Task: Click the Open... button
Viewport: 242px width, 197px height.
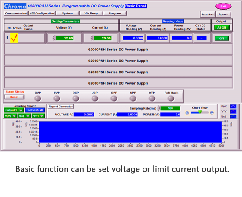Action: [x=224, y=14]
